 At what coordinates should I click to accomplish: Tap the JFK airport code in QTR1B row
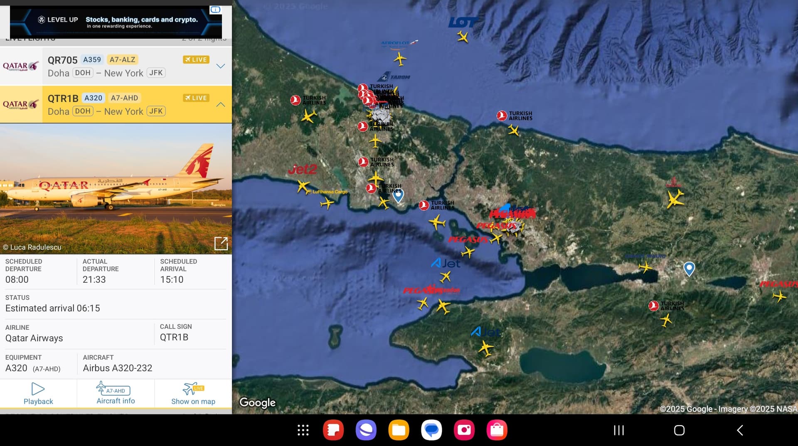point(156,111)
